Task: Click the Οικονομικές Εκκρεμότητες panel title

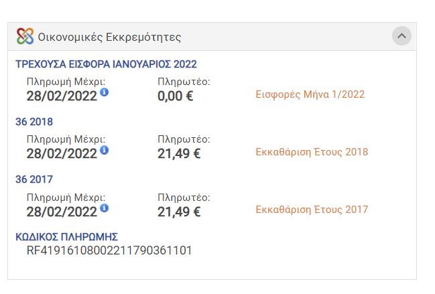Action: pos(109,37)
